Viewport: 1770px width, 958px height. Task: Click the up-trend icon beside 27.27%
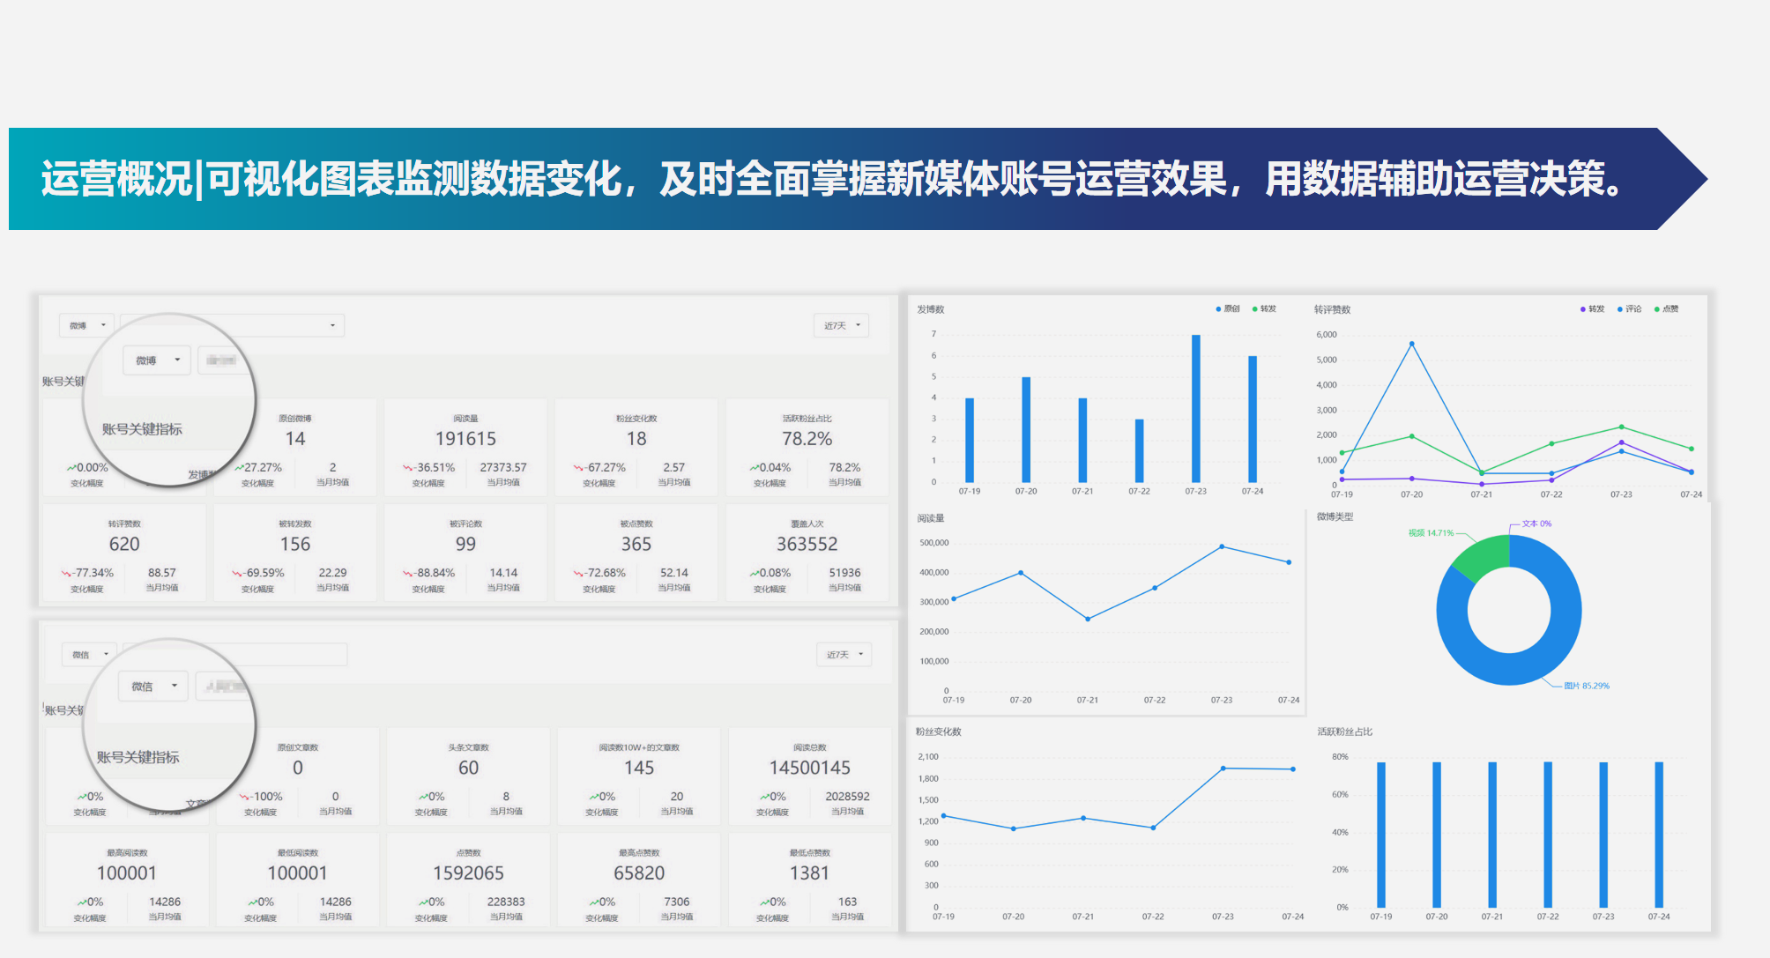point(239,468)
